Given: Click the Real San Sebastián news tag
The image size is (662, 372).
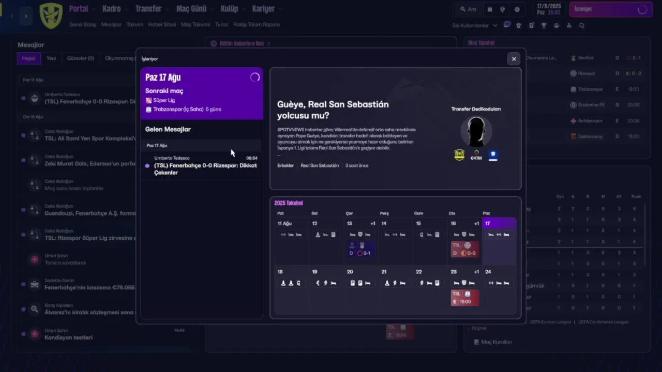Looking at the screenshot, I should click(x=320, y=165).
